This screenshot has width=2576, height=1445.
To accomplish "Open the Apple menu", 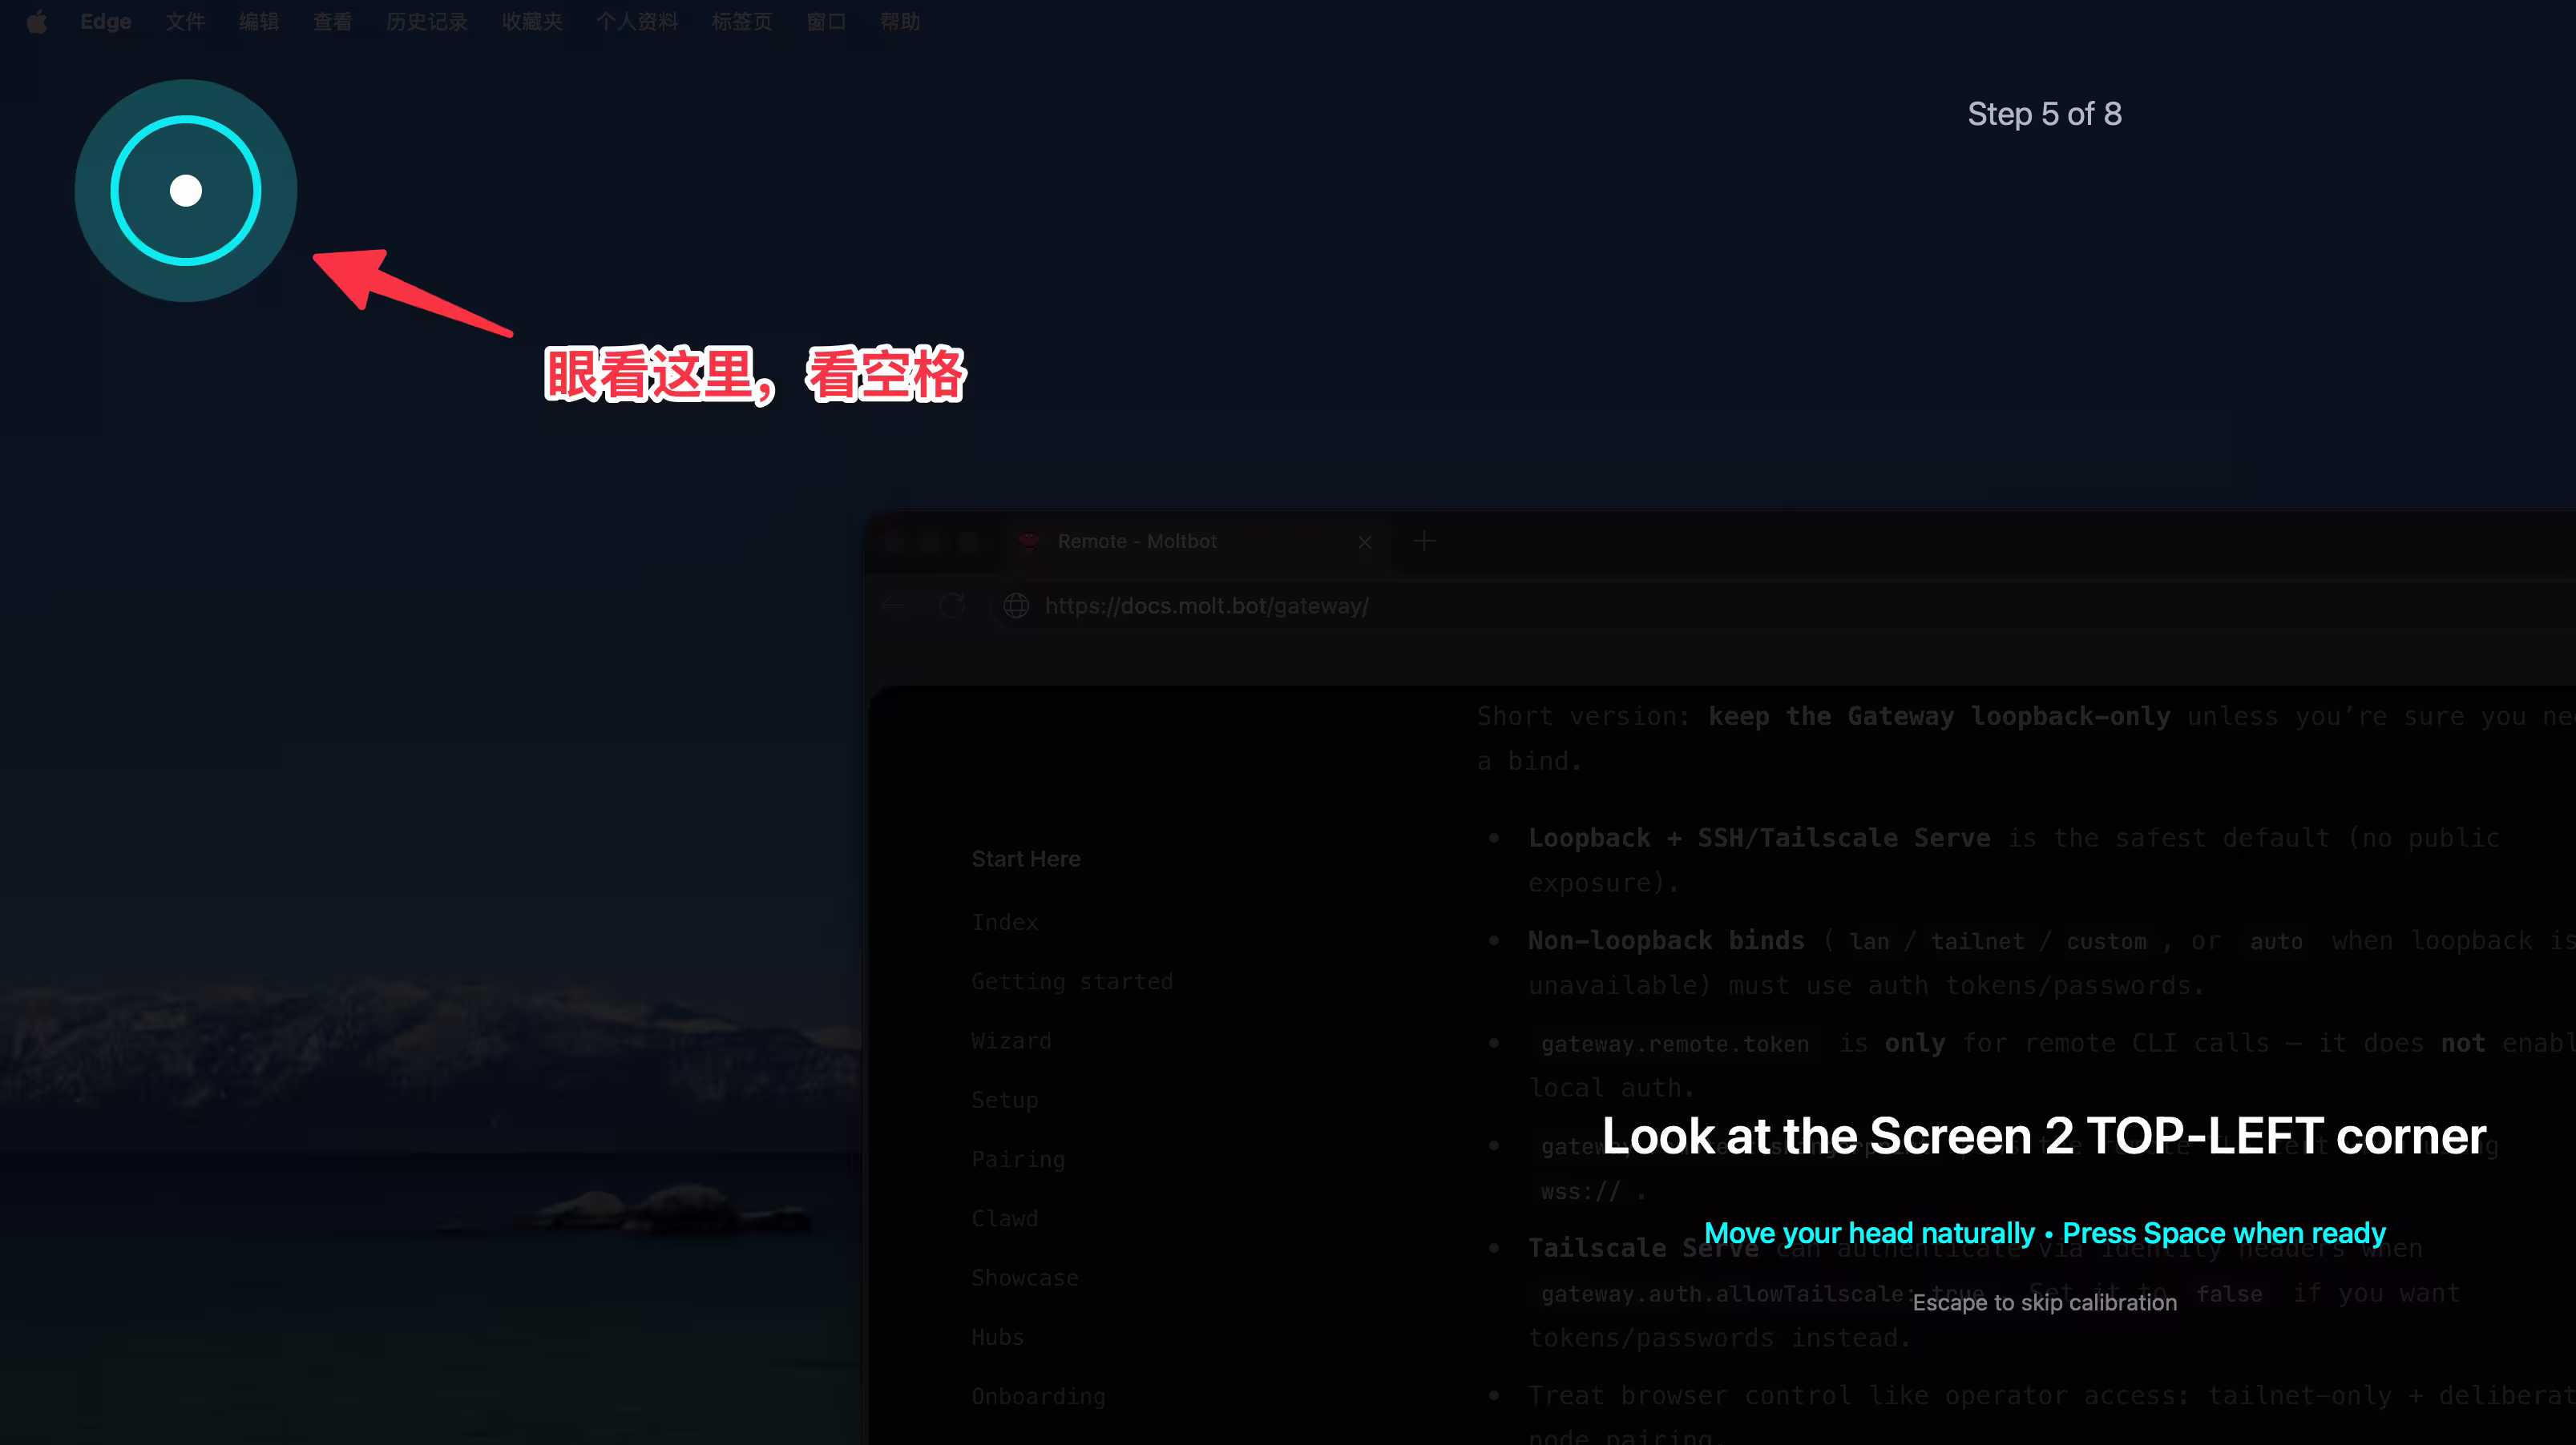I will click(x=37, y=22).
